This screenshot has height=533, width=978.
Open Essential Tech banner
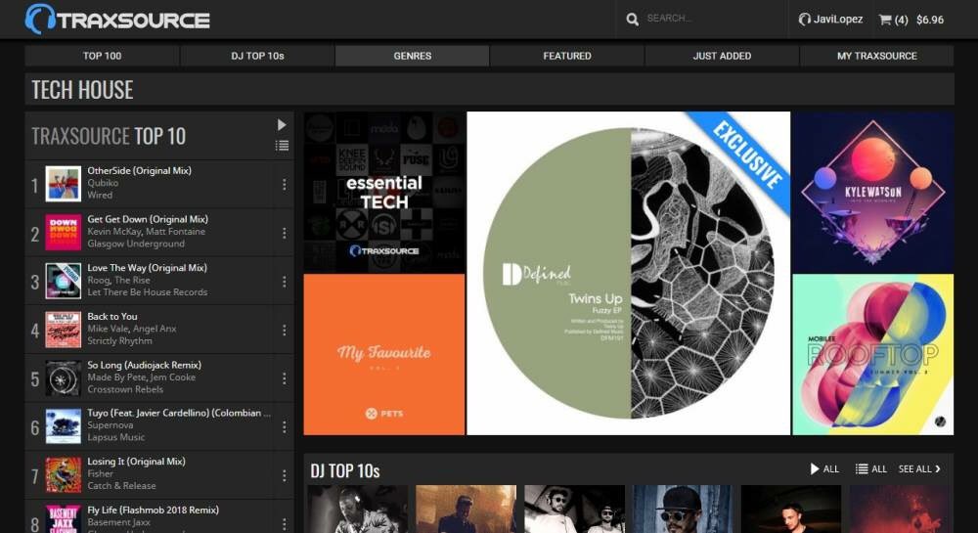(384, 192)
